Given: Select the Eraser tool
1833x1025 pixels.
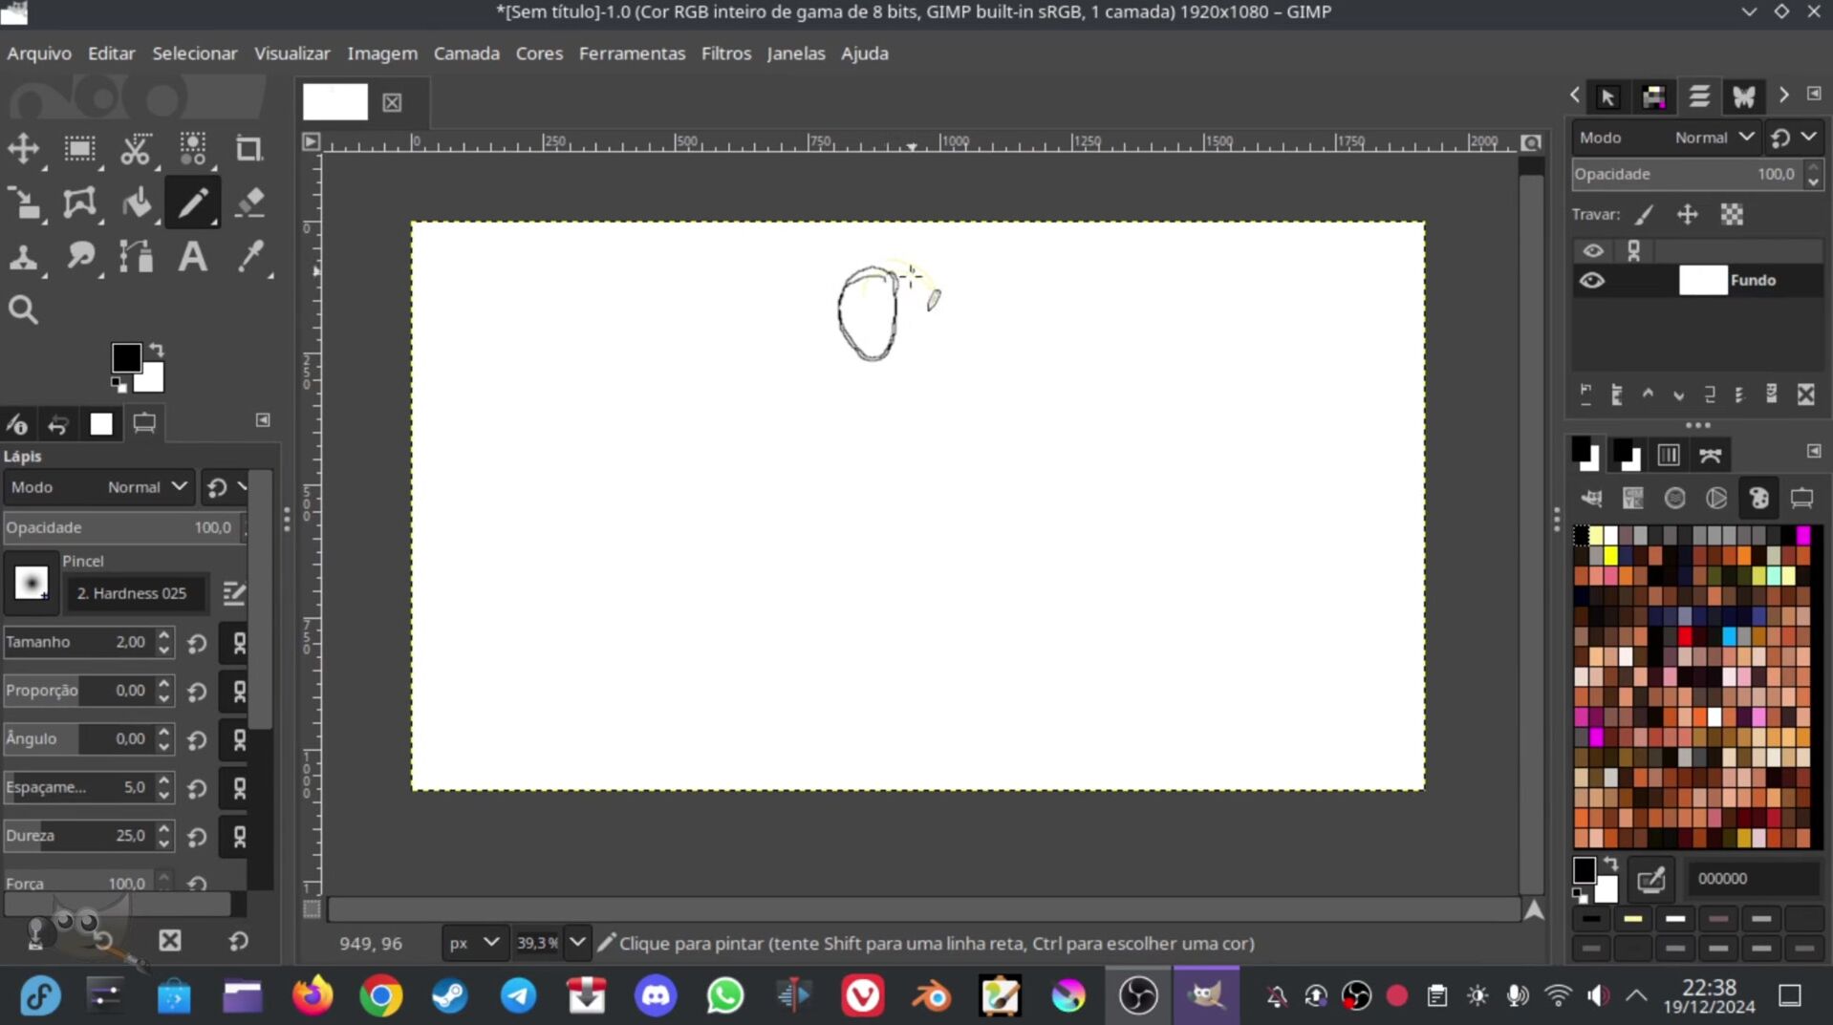Looking at the screenshot, I should (x=248, y=203).
